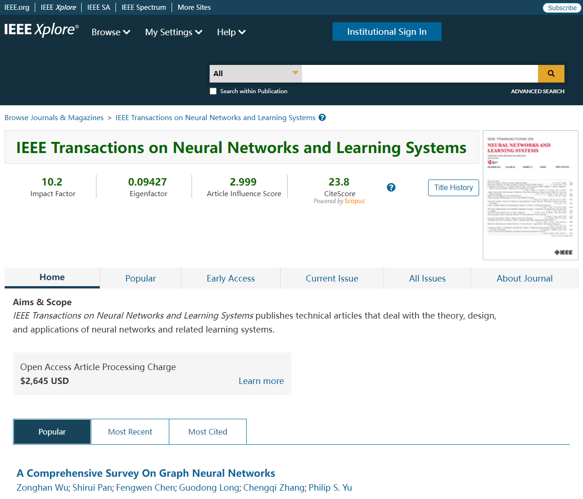Open help icon next to journal breadcrumb
Image resolution: width=583 pixels, height=499 pixels.
click(322, 117)
